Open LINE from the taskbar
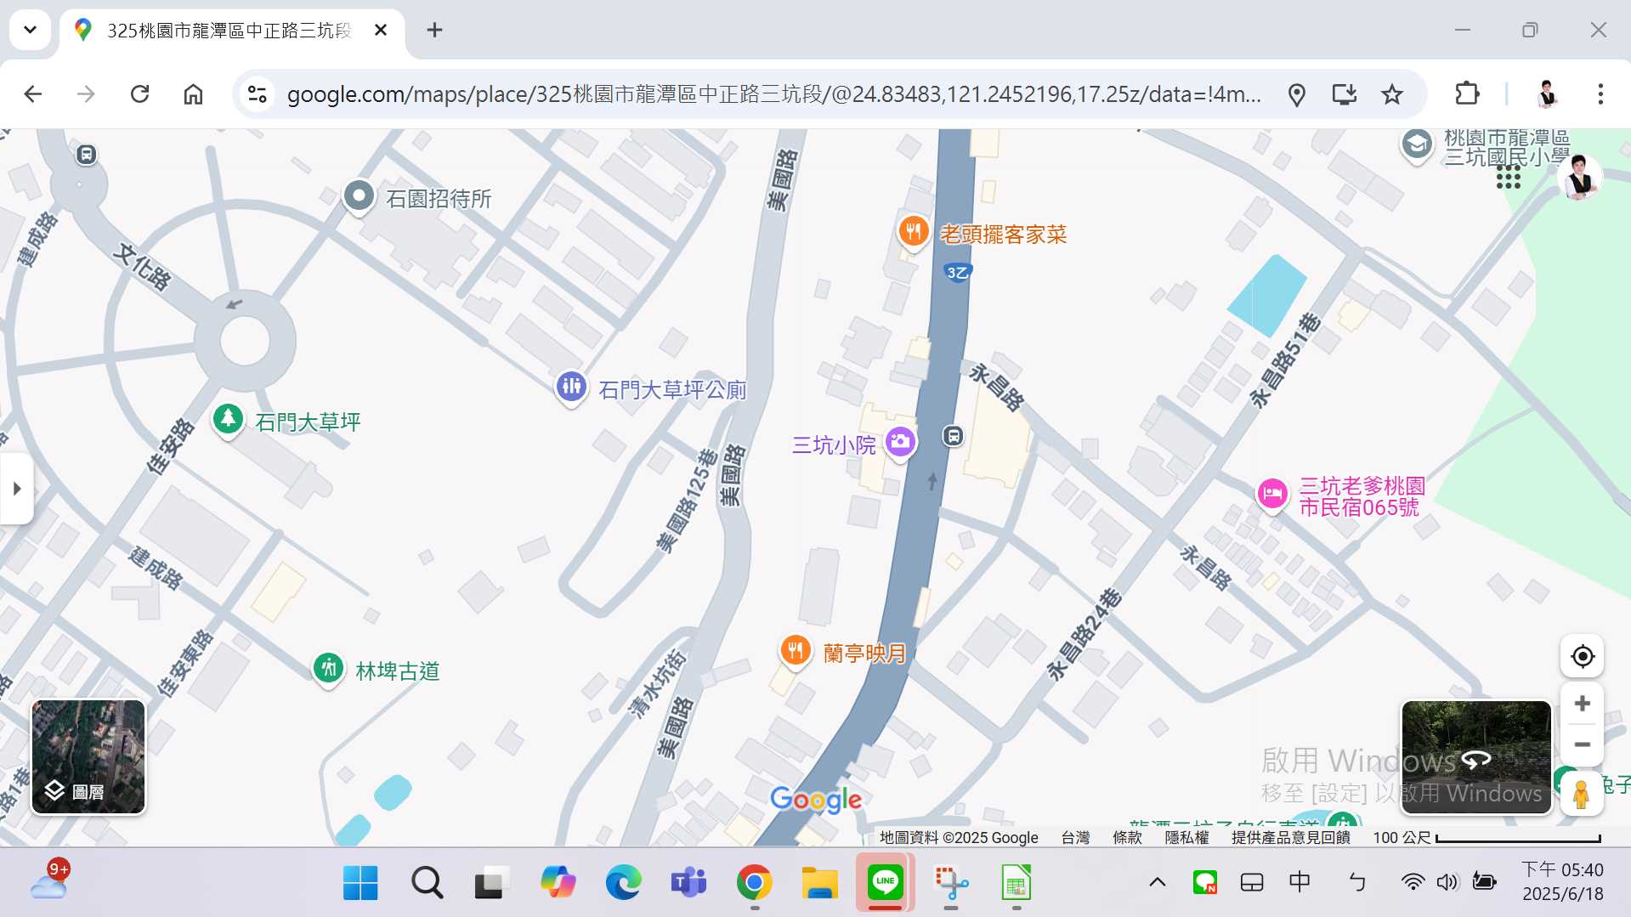 pyautogui.click(x=885, y=882)
